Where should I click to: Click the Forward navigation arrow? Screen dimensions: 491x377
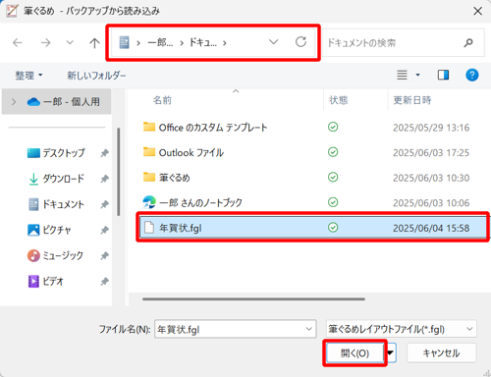pyautogui.click(x=45, y=42)
